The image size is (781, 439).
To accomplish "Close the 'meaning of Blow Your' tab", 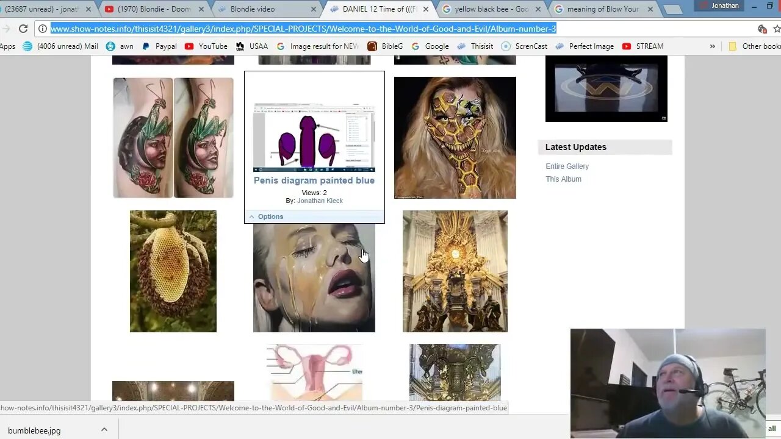I will pos(650,9).
